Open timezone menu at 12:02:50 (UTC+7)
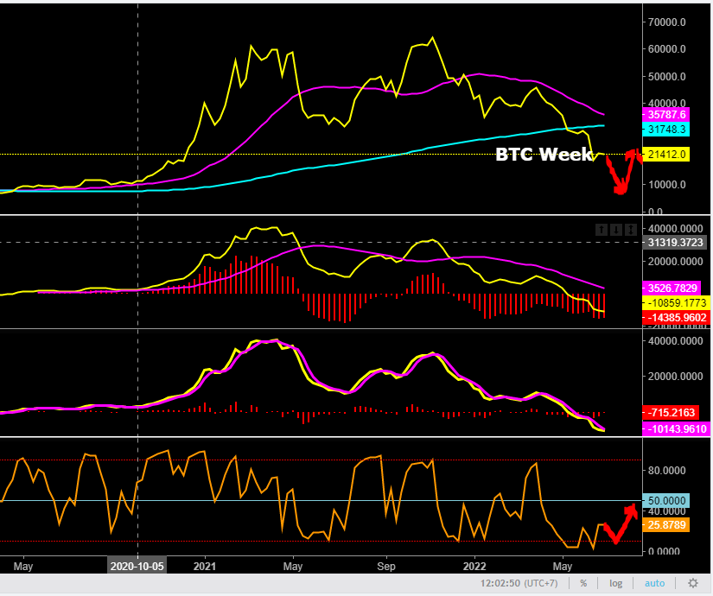 [x=519, y=583]
